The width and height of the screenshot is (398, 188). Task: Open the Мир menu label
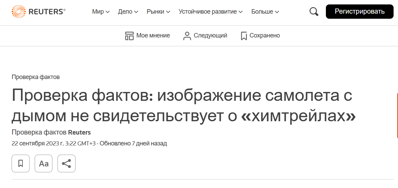[98, 12]
